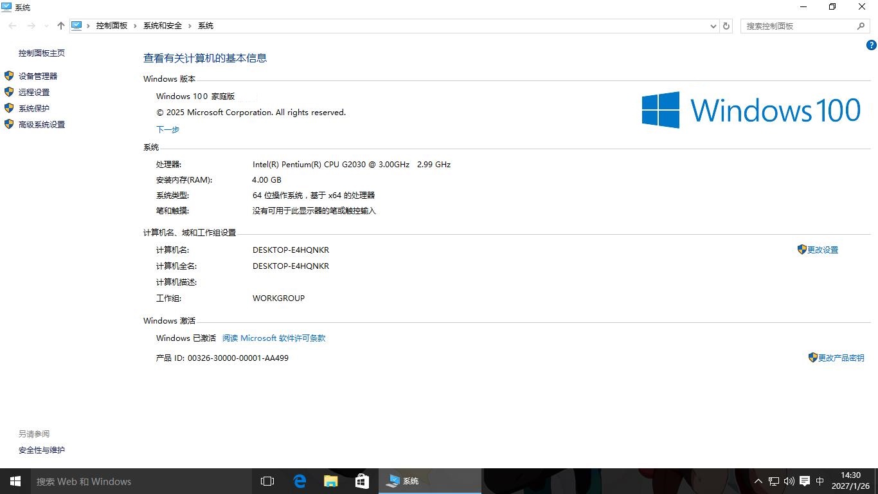Select the 控制面板 breadcrumb
878x494 pixels.
click(112, 26)
